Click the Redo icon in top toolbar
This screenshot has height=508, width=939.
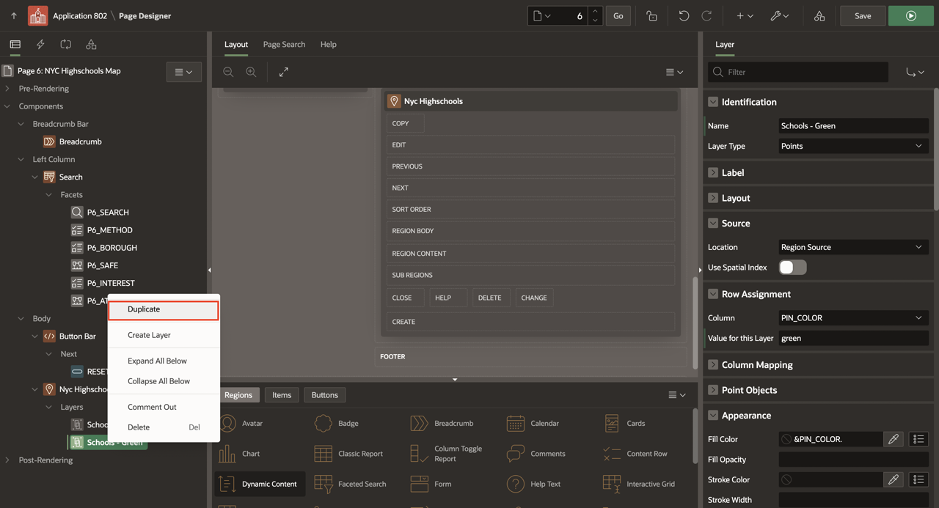point(706,15)
